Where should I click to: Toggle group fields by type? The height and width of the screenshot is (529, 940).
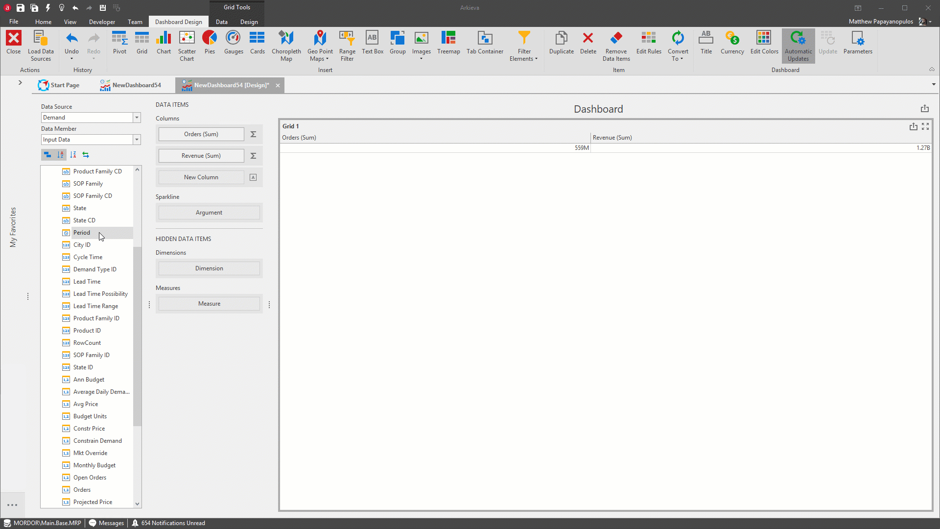pos(47,155)
